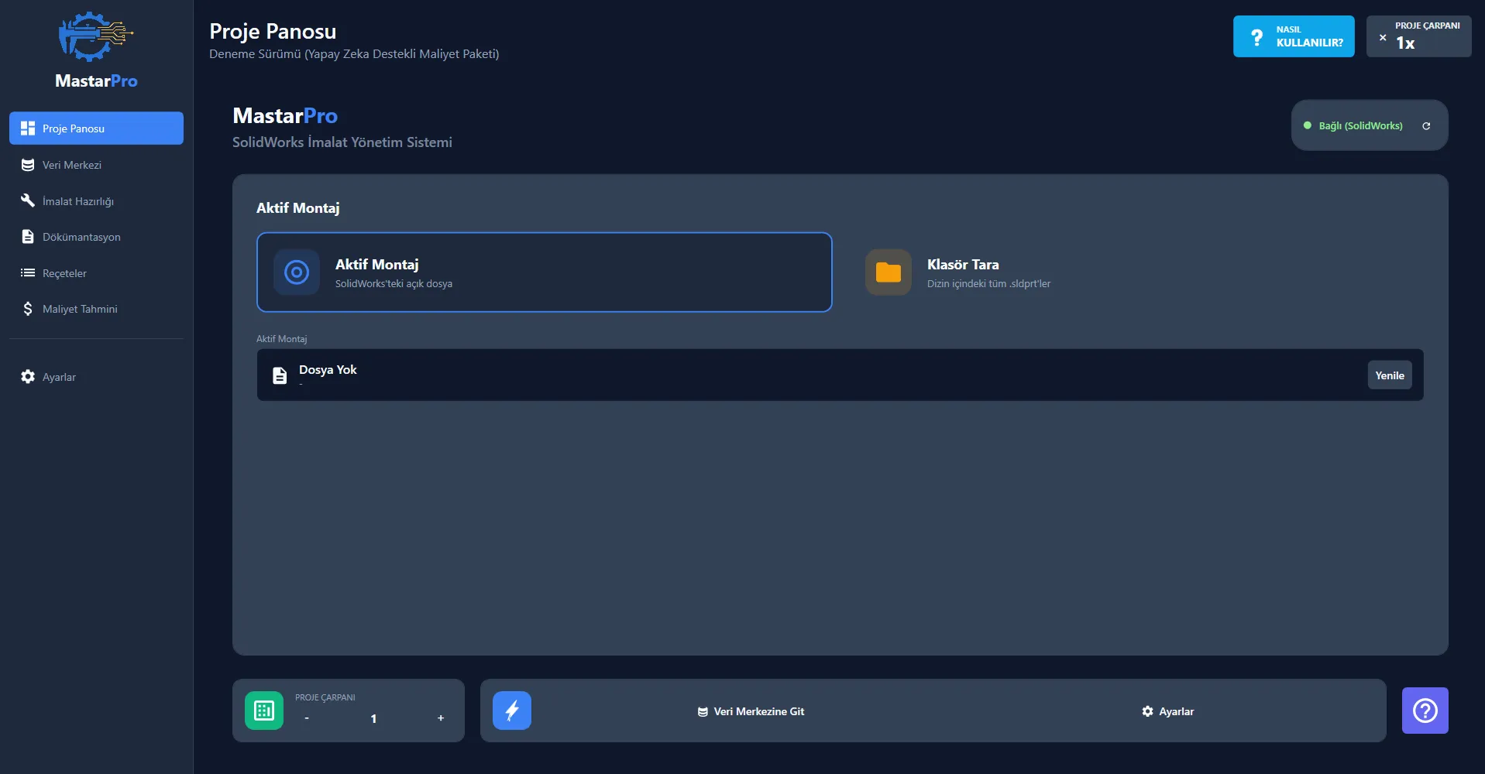Decrease the project multiplier with minus

coord(307,718)
